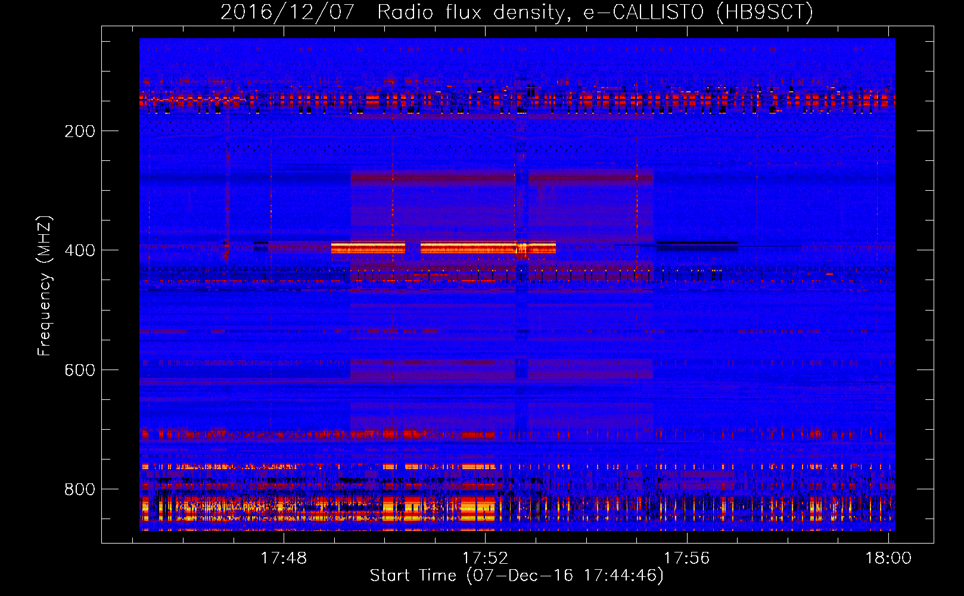Click the 17:52 time tick label
Screen dimensions: 964x596
tap(486, 558)
